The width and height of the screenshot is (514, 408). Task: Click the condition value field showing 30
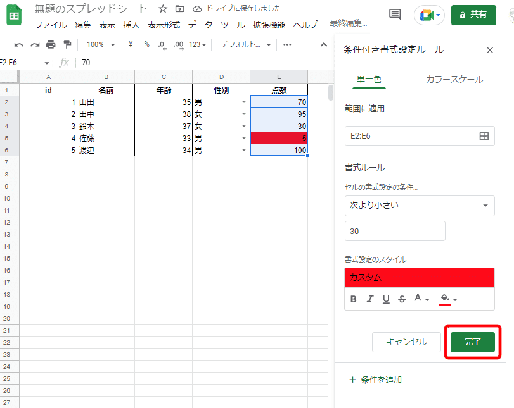point(395,231)
